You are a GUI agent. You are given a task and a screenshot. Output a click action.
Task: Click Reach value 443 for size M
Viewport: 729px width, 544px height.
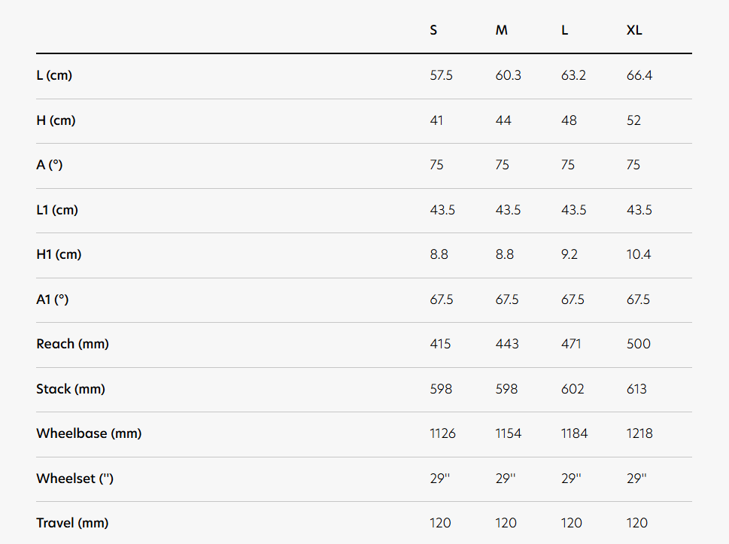point(507,345)
